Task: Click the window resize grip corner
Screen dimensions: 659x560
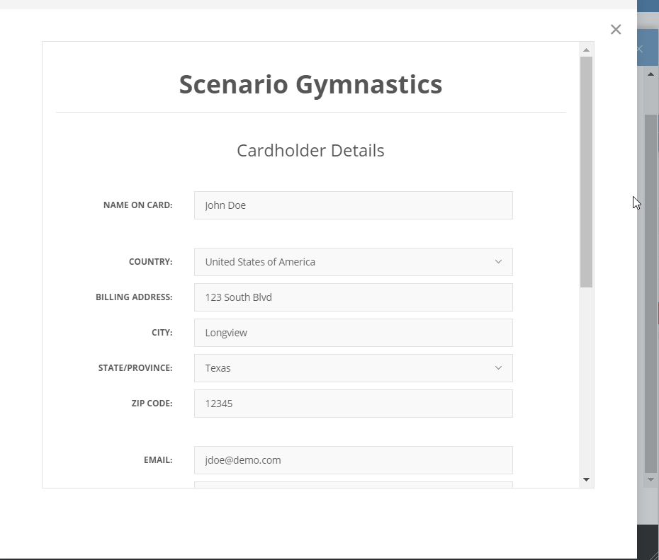Action: tap(652, 554)
